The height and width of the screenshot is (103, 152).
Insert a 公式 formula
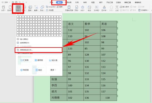(x=117, y=8)
